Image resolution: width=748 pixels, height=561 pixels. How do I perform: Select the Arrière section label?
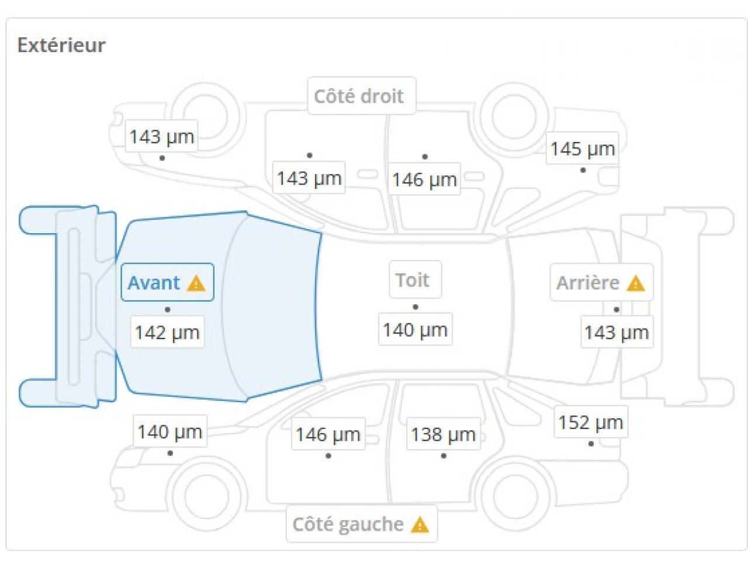click(588, 283)
